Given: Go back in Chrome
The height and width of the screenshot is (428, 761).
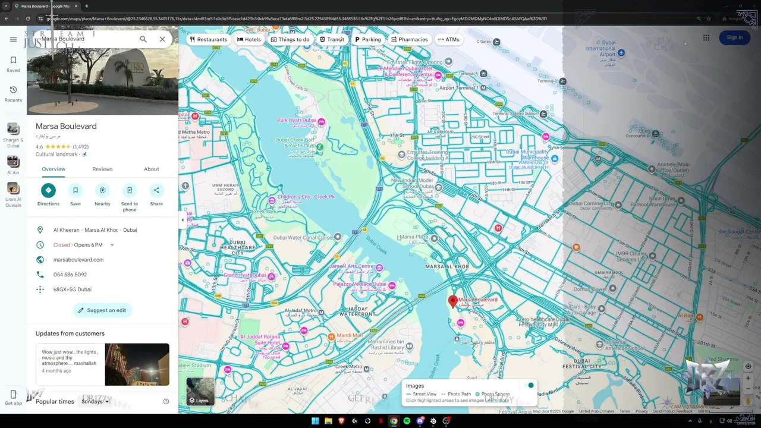Looking at the screenshot, I should pyautogui.click(x=7, y=18).
